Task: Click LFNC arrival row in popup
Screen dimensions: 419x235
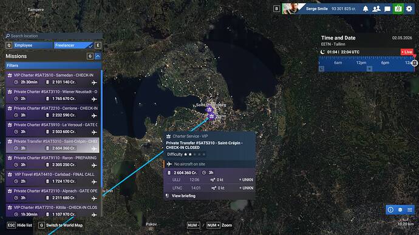Action: 209,188
